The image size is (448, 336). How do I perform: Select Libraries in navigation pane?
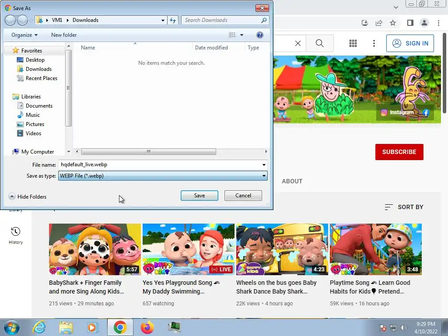31,97
